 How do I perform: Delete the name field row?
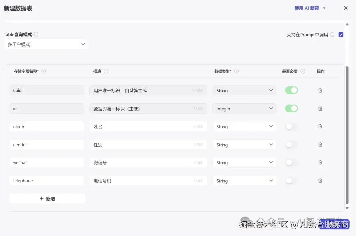320,126
